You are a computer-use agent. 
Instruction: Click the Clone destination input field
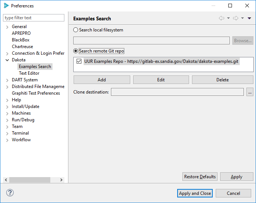[177, 92]
